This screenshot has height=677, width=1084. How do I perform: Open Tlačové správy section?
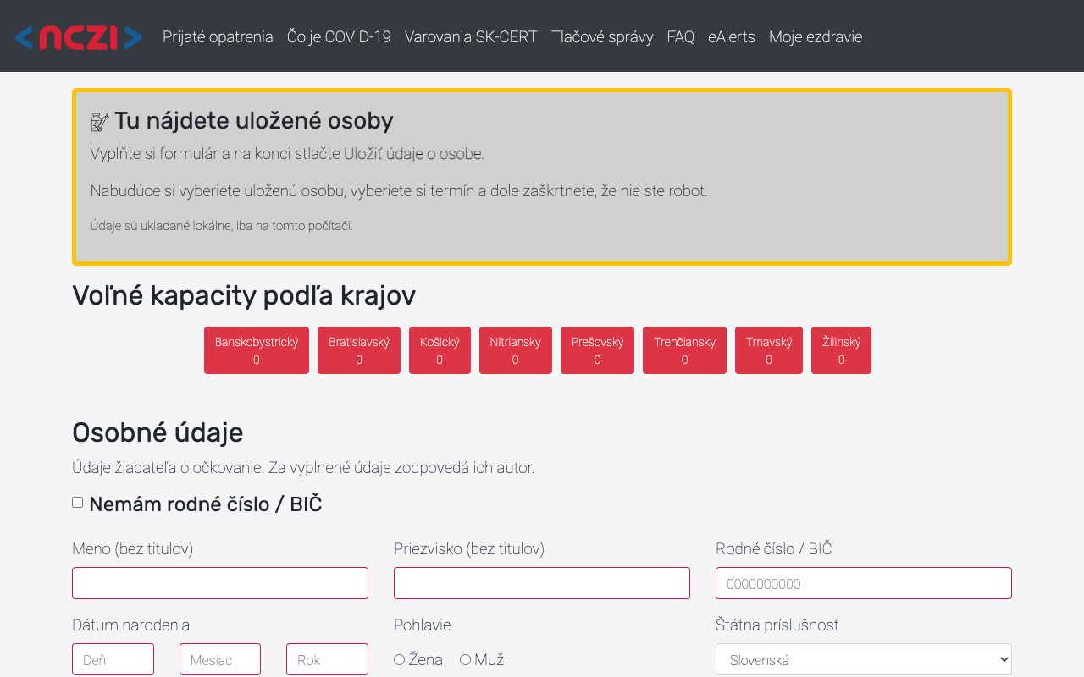click(x=602, y=37)
